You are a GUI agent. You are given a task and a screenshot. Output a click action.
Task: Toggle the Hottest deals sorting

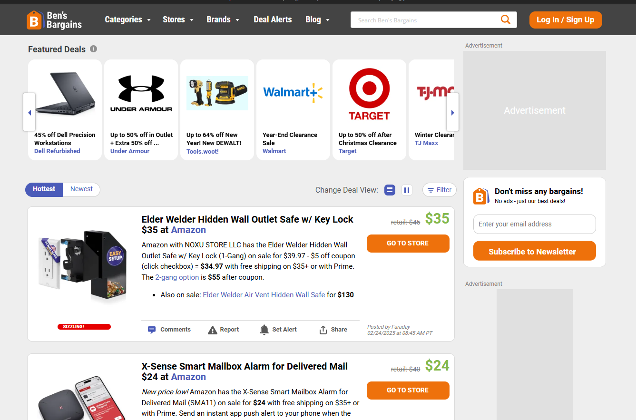pyautogui.click(x=44, y=189)
